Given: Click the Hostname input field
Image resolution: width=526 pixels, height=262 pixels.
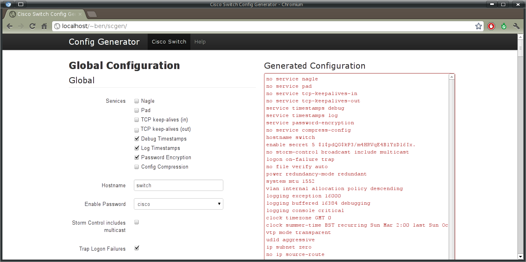Looking at the screenshot, I should [x=178, y=185].
